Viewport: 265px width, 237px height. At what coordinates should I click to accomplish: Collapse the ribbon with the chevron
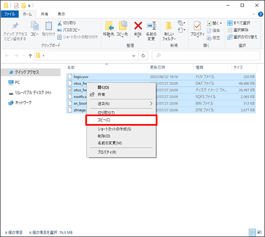253,14
